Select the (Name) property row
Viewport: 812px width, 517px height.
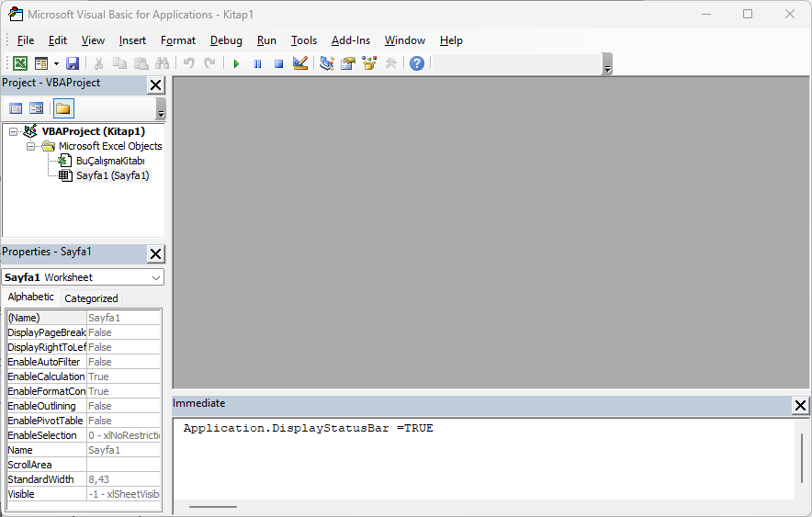84,318
